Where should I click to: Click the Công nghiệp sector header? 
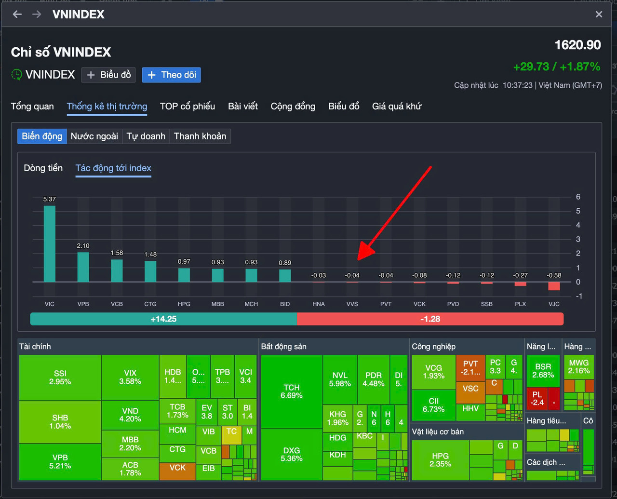434,346
